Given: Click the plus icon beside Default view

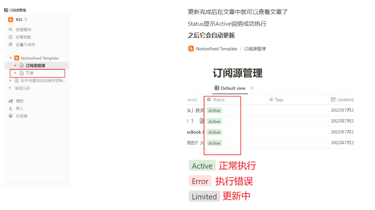Looking at the screenshot, I should tap(252, 88).
